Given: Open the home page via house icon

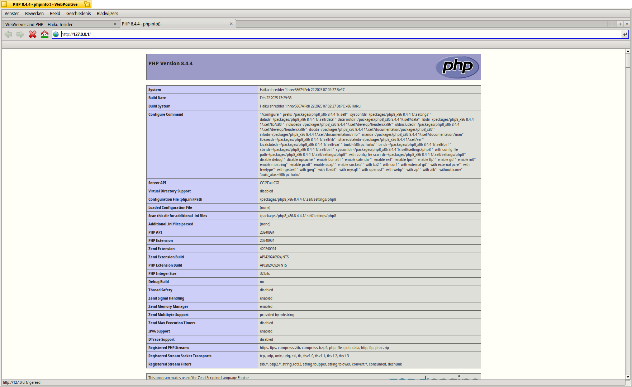Looking at the screenshot, I should coord(44,34).
